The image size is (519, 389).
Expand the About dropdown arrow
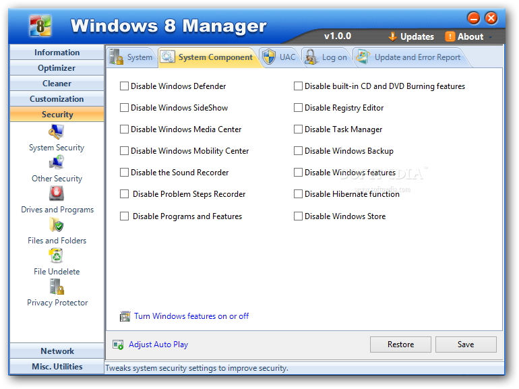pos(490,37)
